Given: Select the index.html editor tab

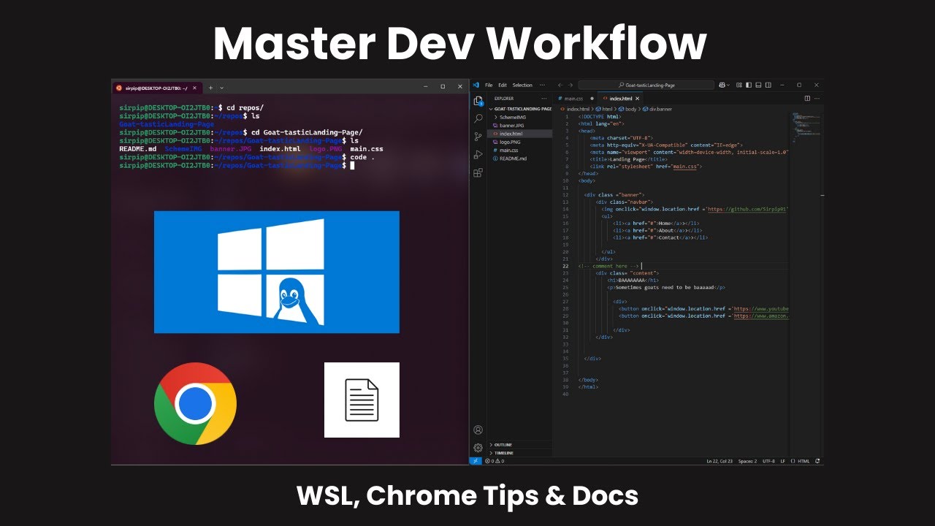Looking at the screenshot, I should pyautogui.click(x=621, y=98).
